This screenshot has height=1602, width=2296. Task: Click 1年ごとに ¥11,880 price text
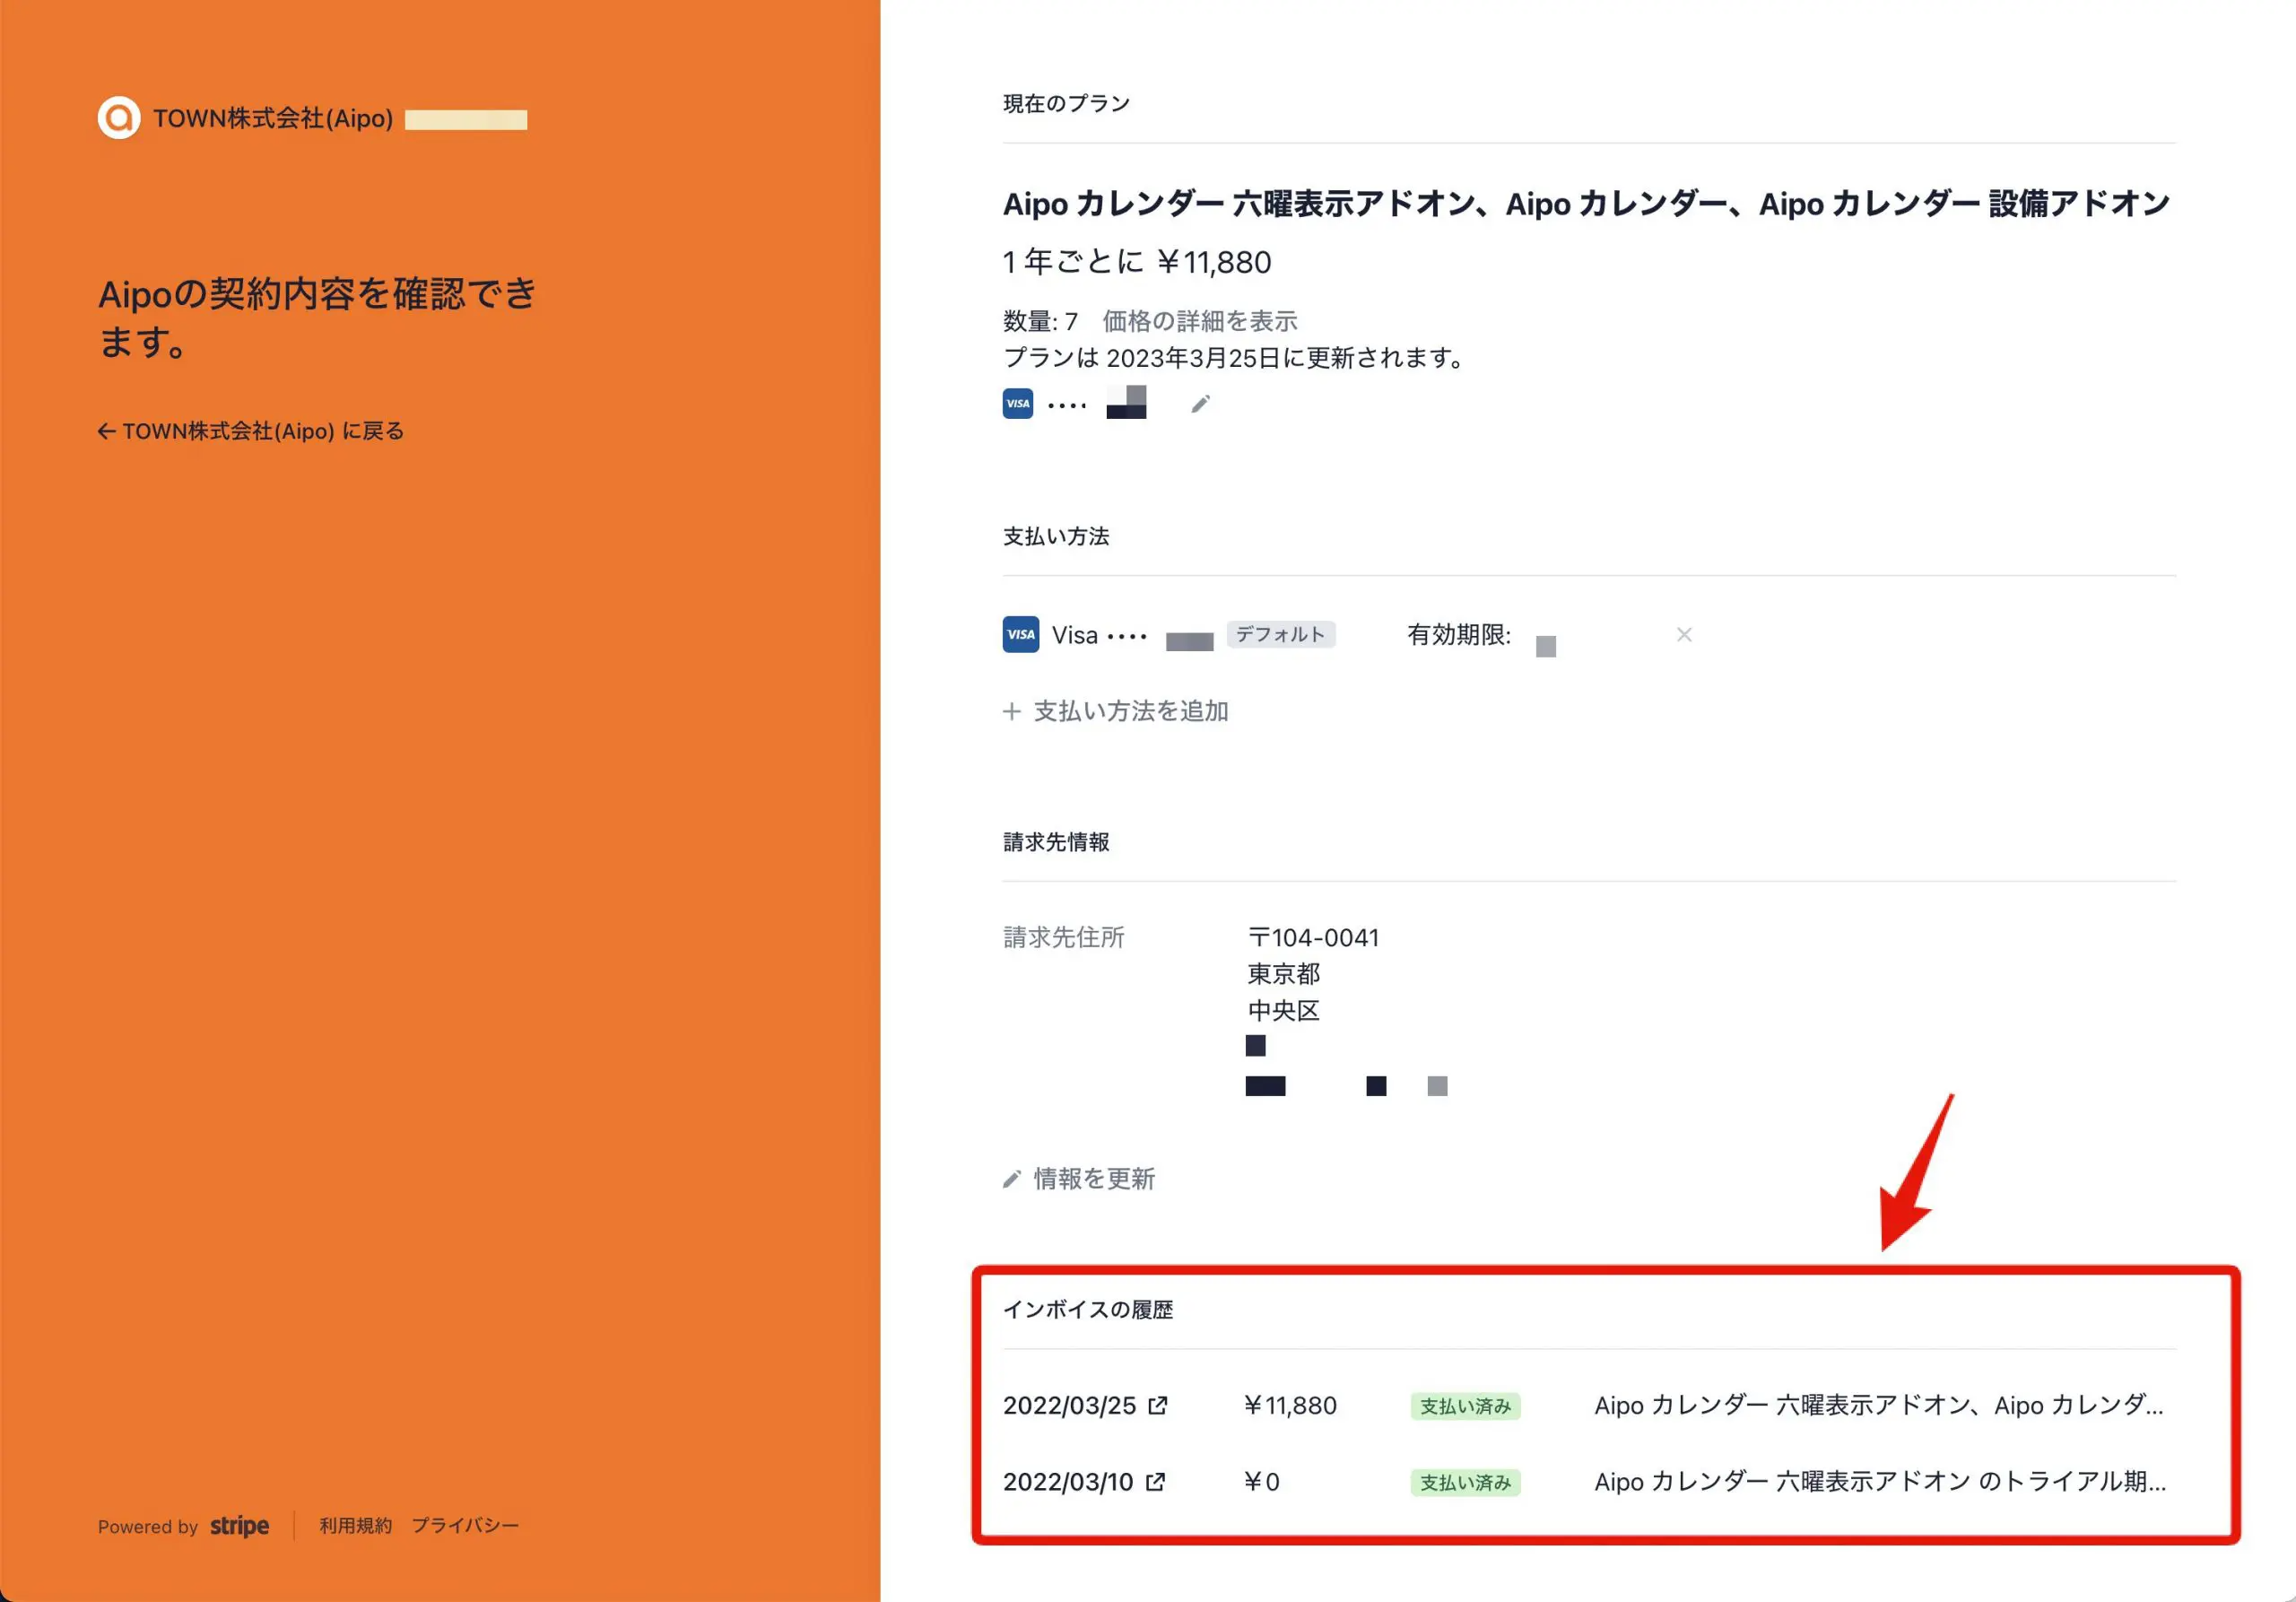pyautogui.click(x=1137, y=262)
